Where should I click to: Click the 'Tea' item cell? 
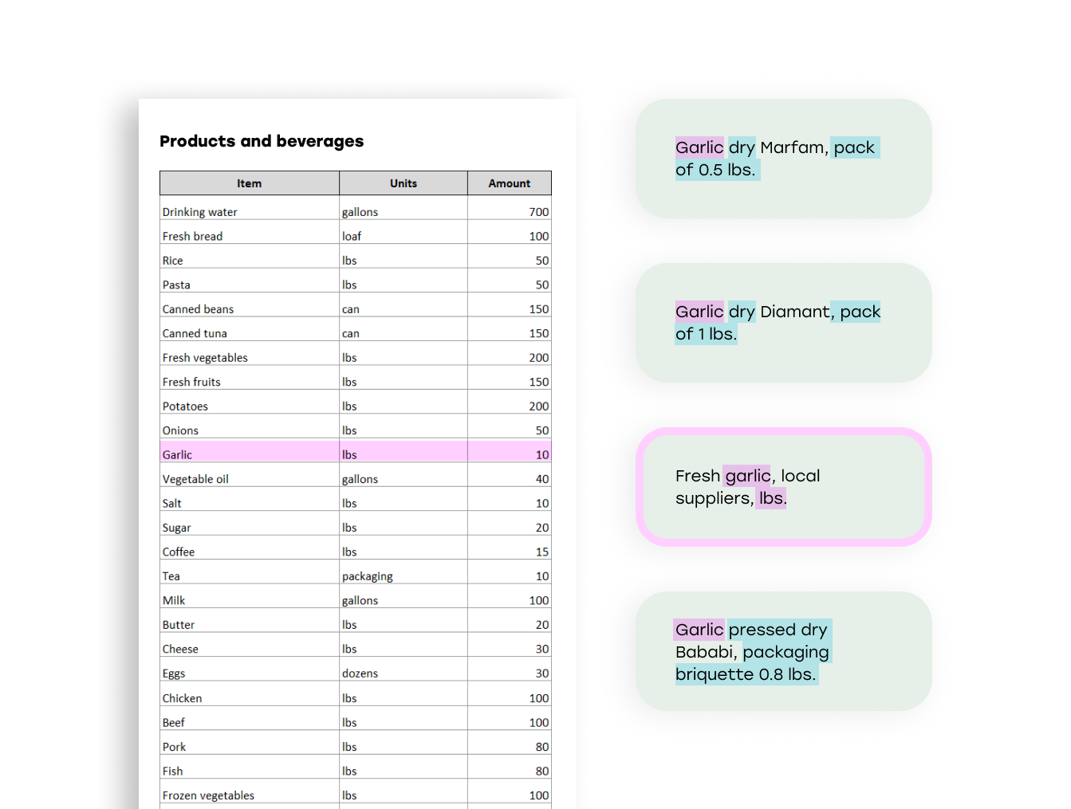(250, 573)
